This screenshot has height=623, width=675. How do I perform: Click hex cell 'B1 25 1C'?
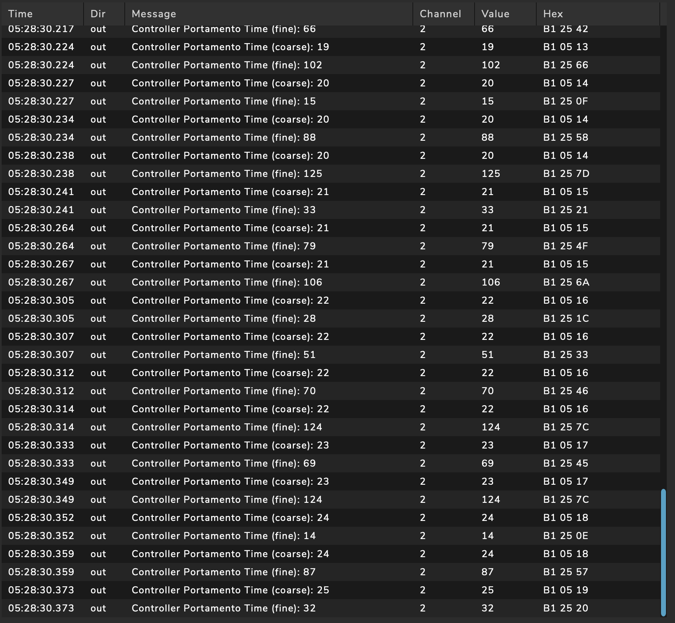pos(566,318)
